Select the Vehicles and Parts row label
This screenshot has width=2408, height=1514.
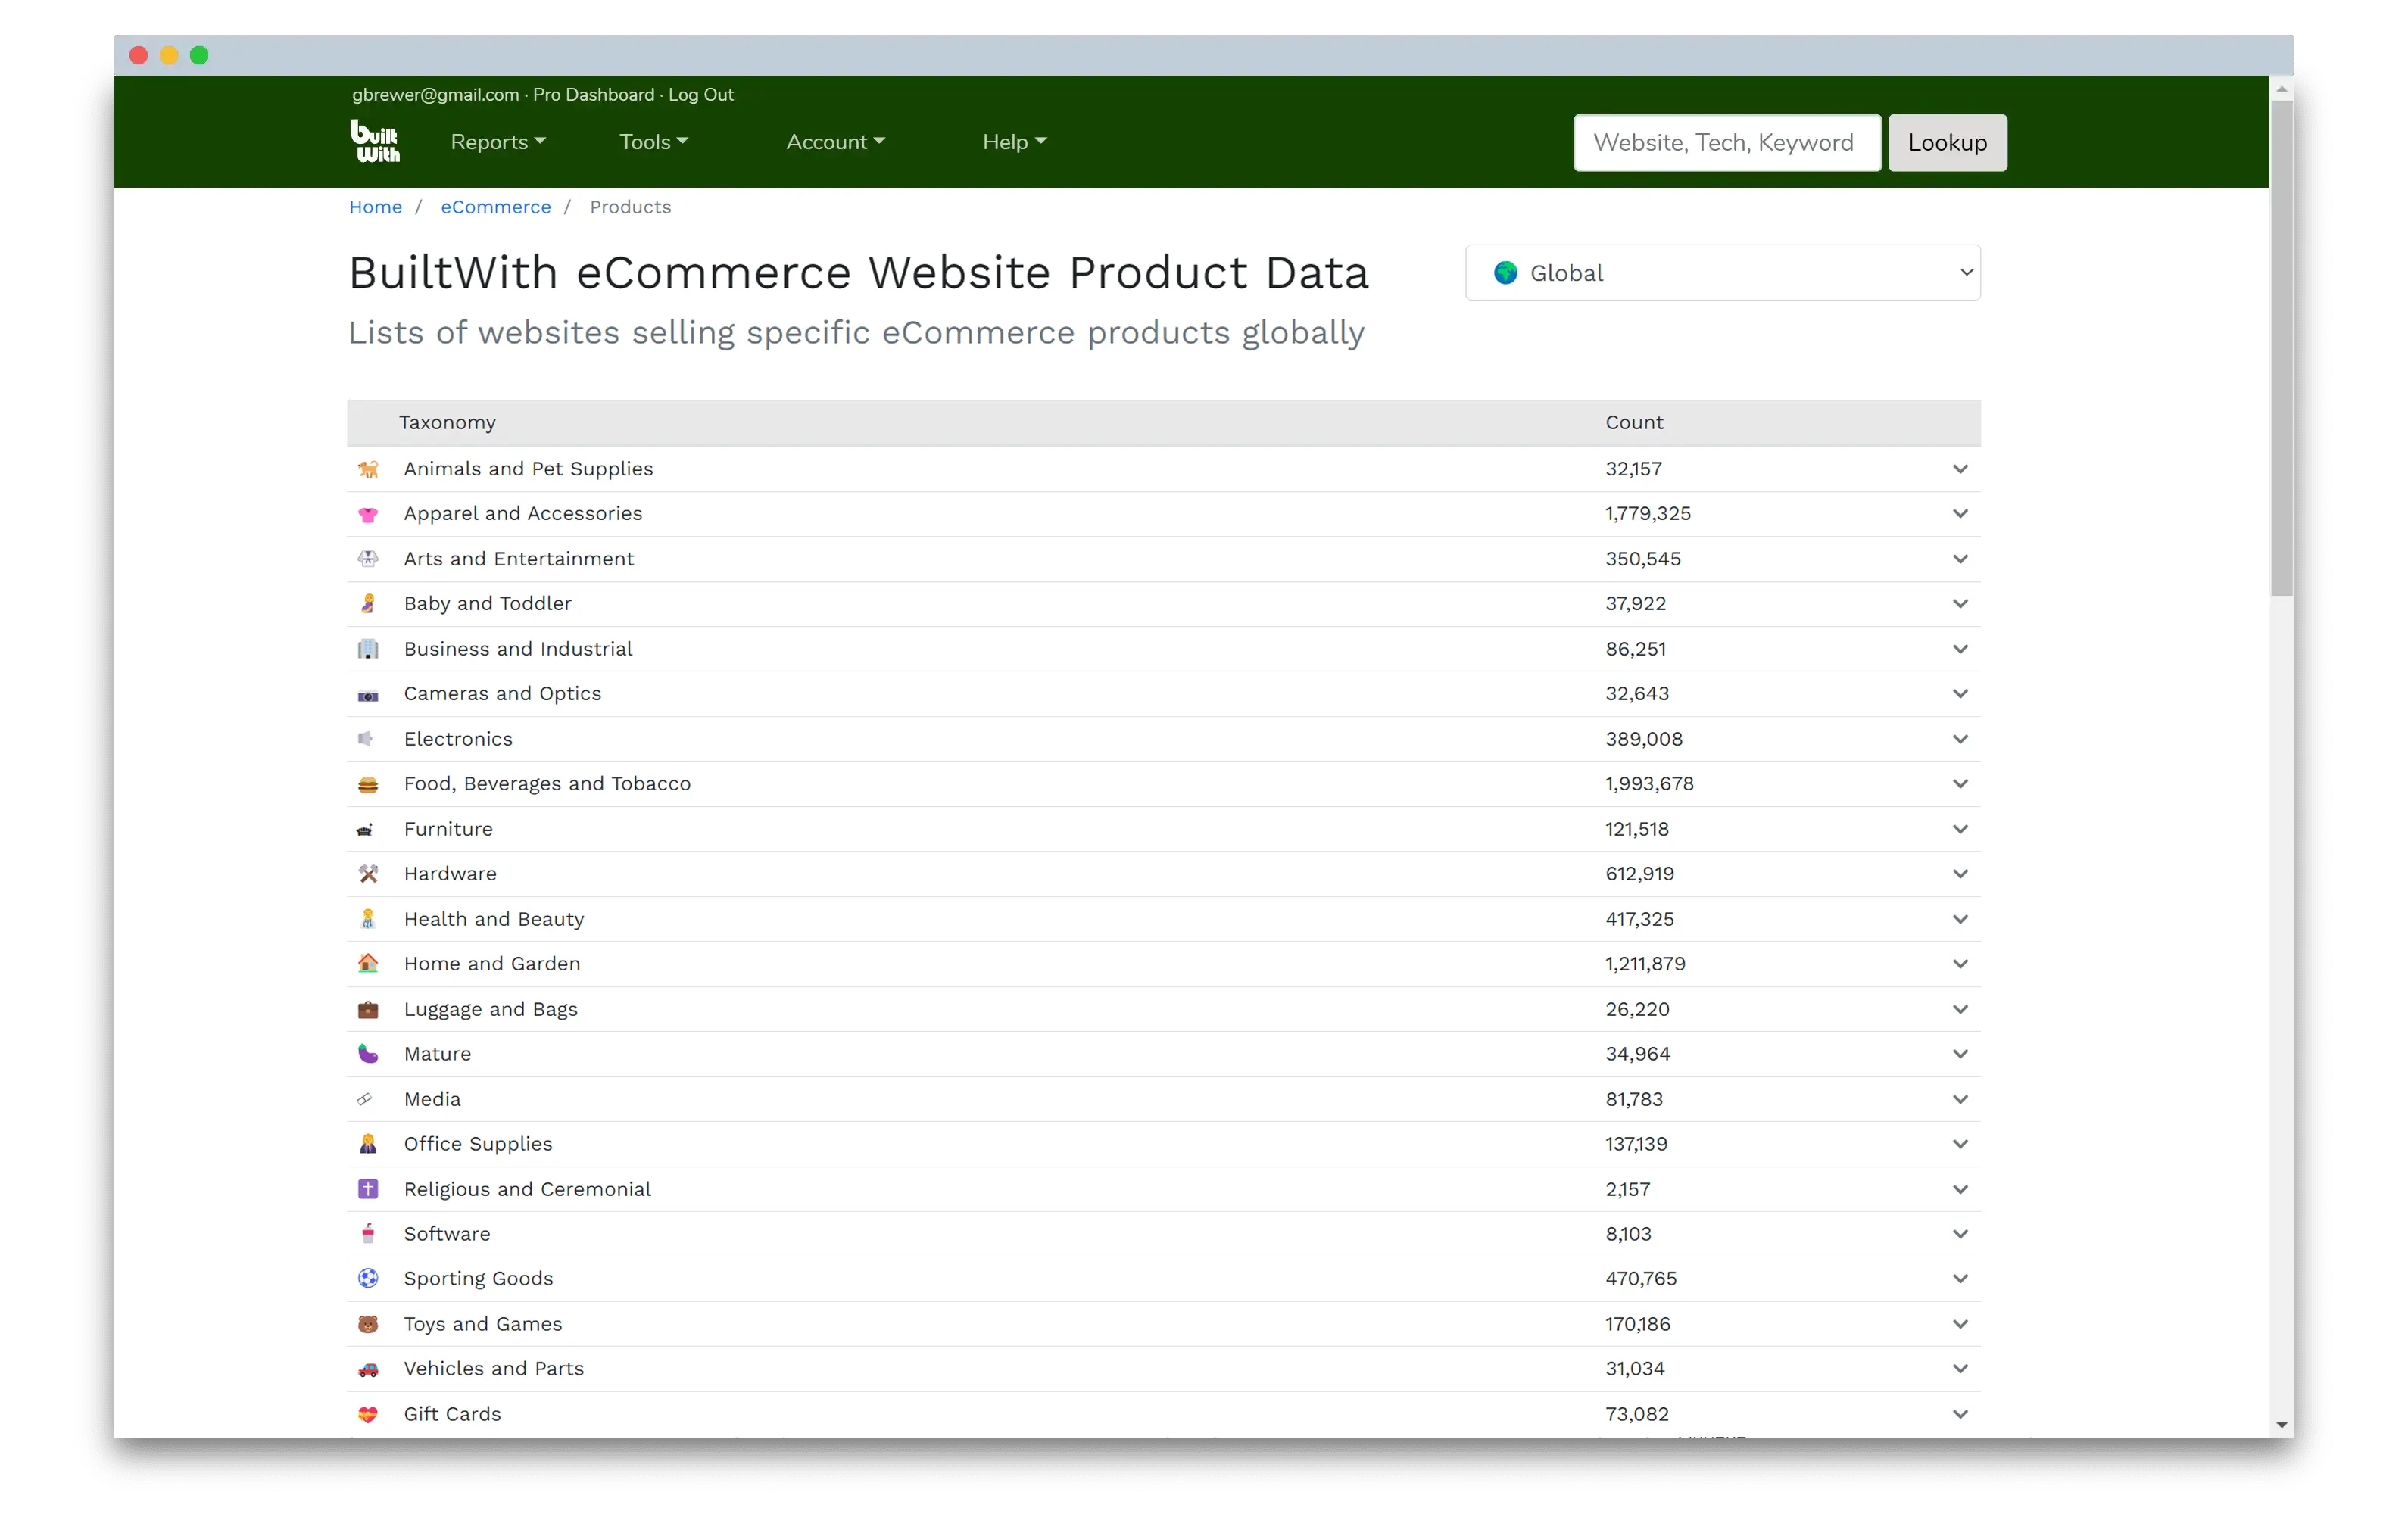(494, 1369)
